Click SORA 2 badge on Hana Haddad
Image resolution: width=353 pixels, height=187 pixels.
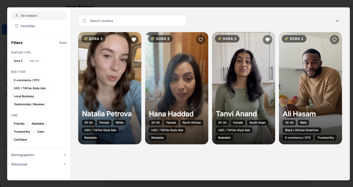[x=160, y=39]
